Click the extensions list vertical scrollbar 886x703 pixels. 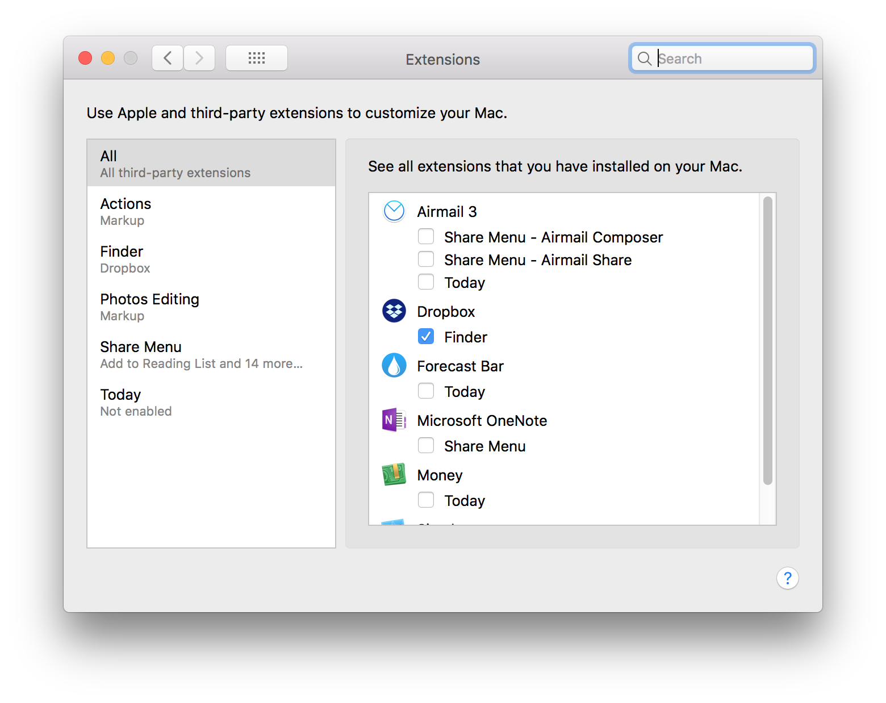(x=767, y=341)
